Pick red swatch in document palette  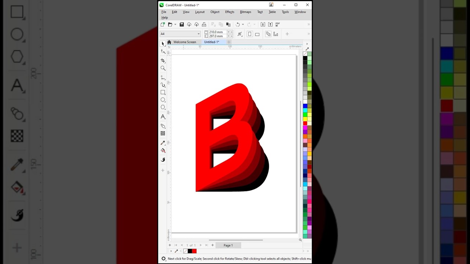click(x=194, y=251)
